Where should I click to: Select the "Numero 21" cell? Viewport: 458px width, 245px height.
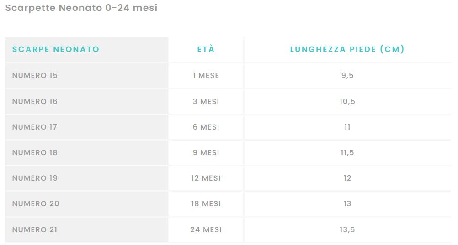[x=35, y=229]
